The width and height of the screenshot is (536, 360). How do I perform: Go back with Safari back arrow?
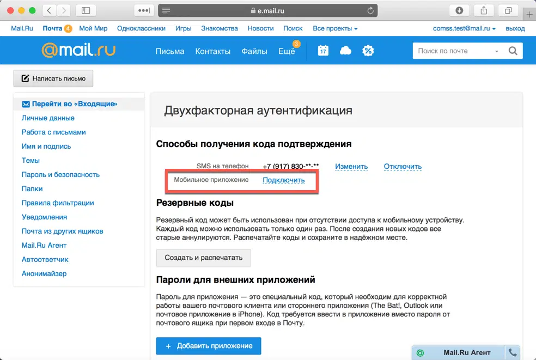pos(49,10)
